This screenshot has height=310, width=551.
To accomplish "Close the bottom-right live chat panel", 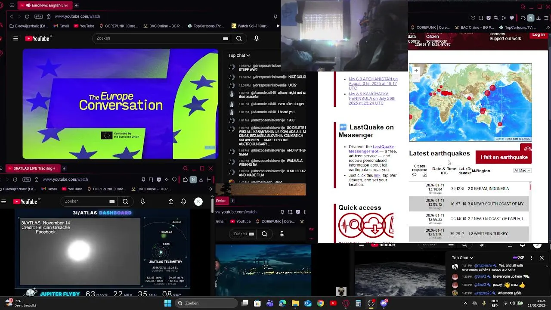I will pos(542,258).
